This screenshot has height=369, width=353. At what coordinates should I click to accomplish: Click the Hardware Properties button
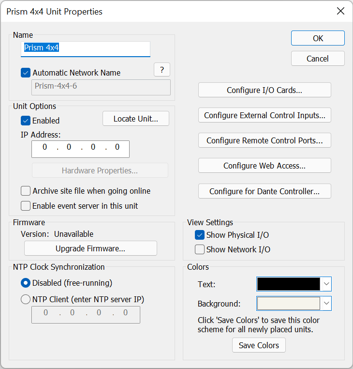pos(100,170)
